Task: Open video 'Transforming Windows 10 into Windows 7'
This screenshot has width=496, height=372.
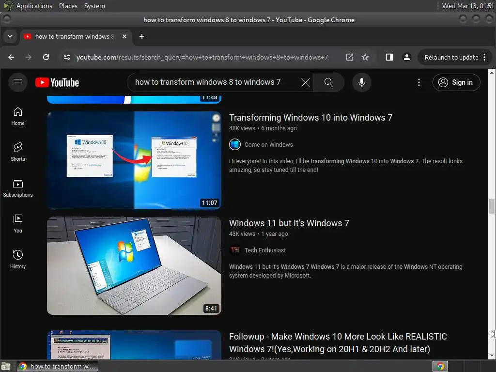Action: (x=310, y=118)
